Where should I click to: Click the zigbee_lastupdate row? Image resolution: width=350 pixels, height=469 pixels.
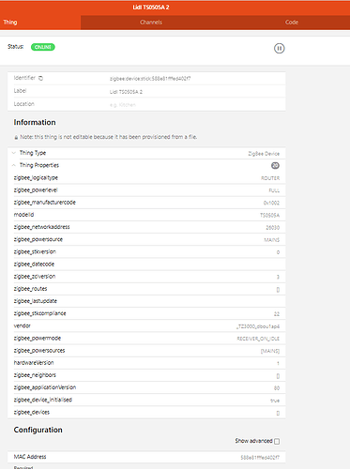(x=146, y=301)
